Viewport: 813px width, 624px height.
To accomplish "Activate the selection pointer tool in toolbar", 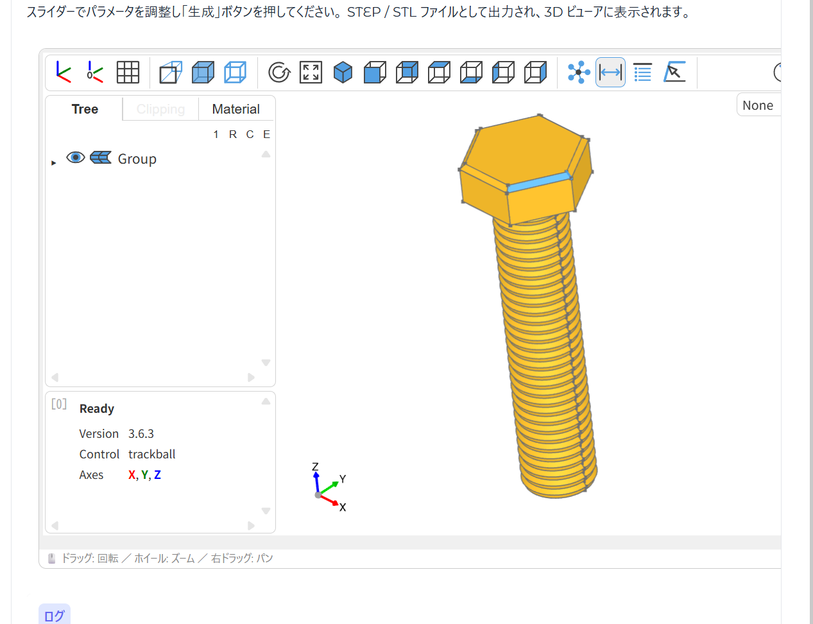I will (674, 72).
